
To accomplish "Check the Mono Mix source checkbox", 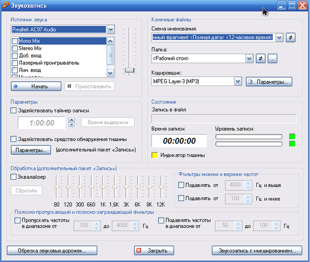I will coord(15,41).
